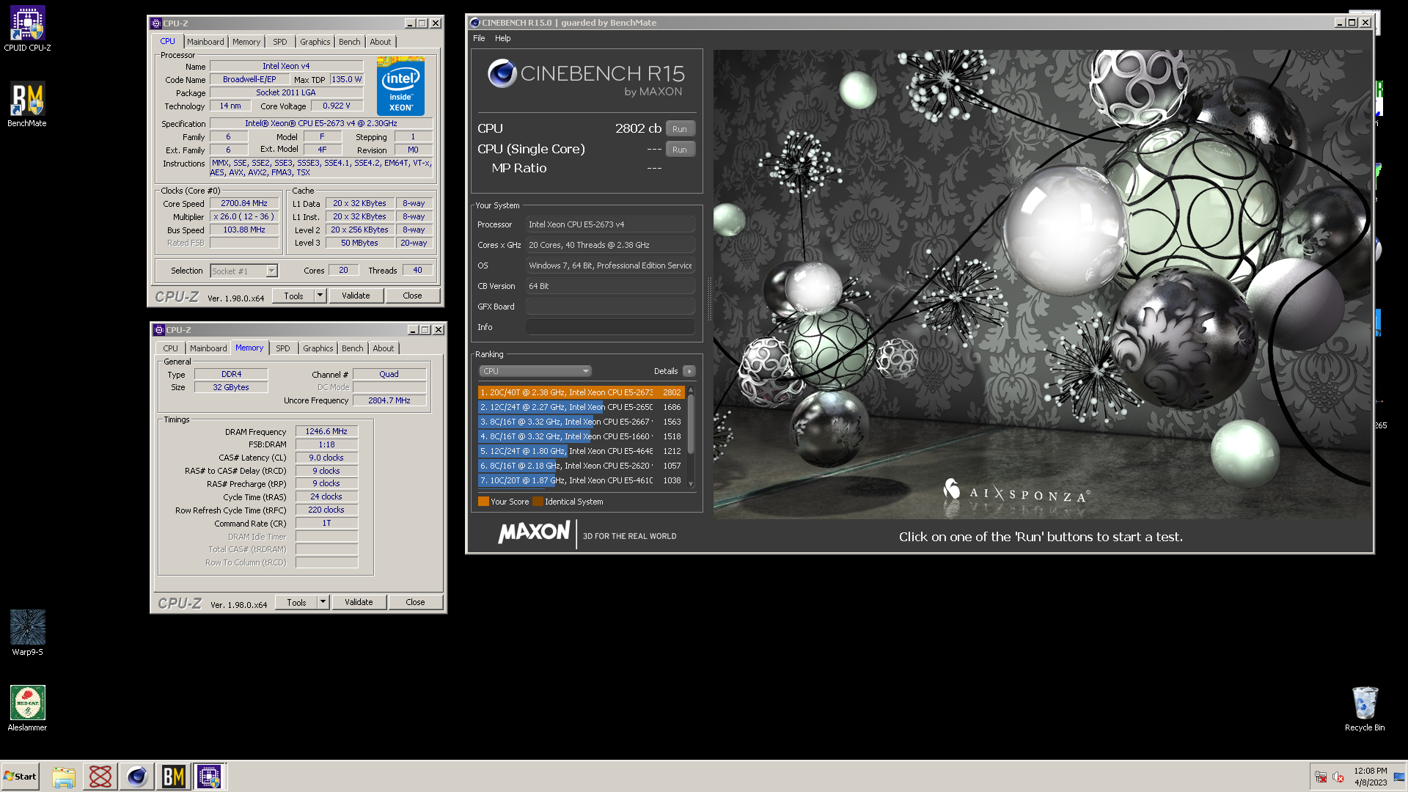Open the SPD tab in top CPU-Z
The image size is (1408, 792).
pos(280,42)
